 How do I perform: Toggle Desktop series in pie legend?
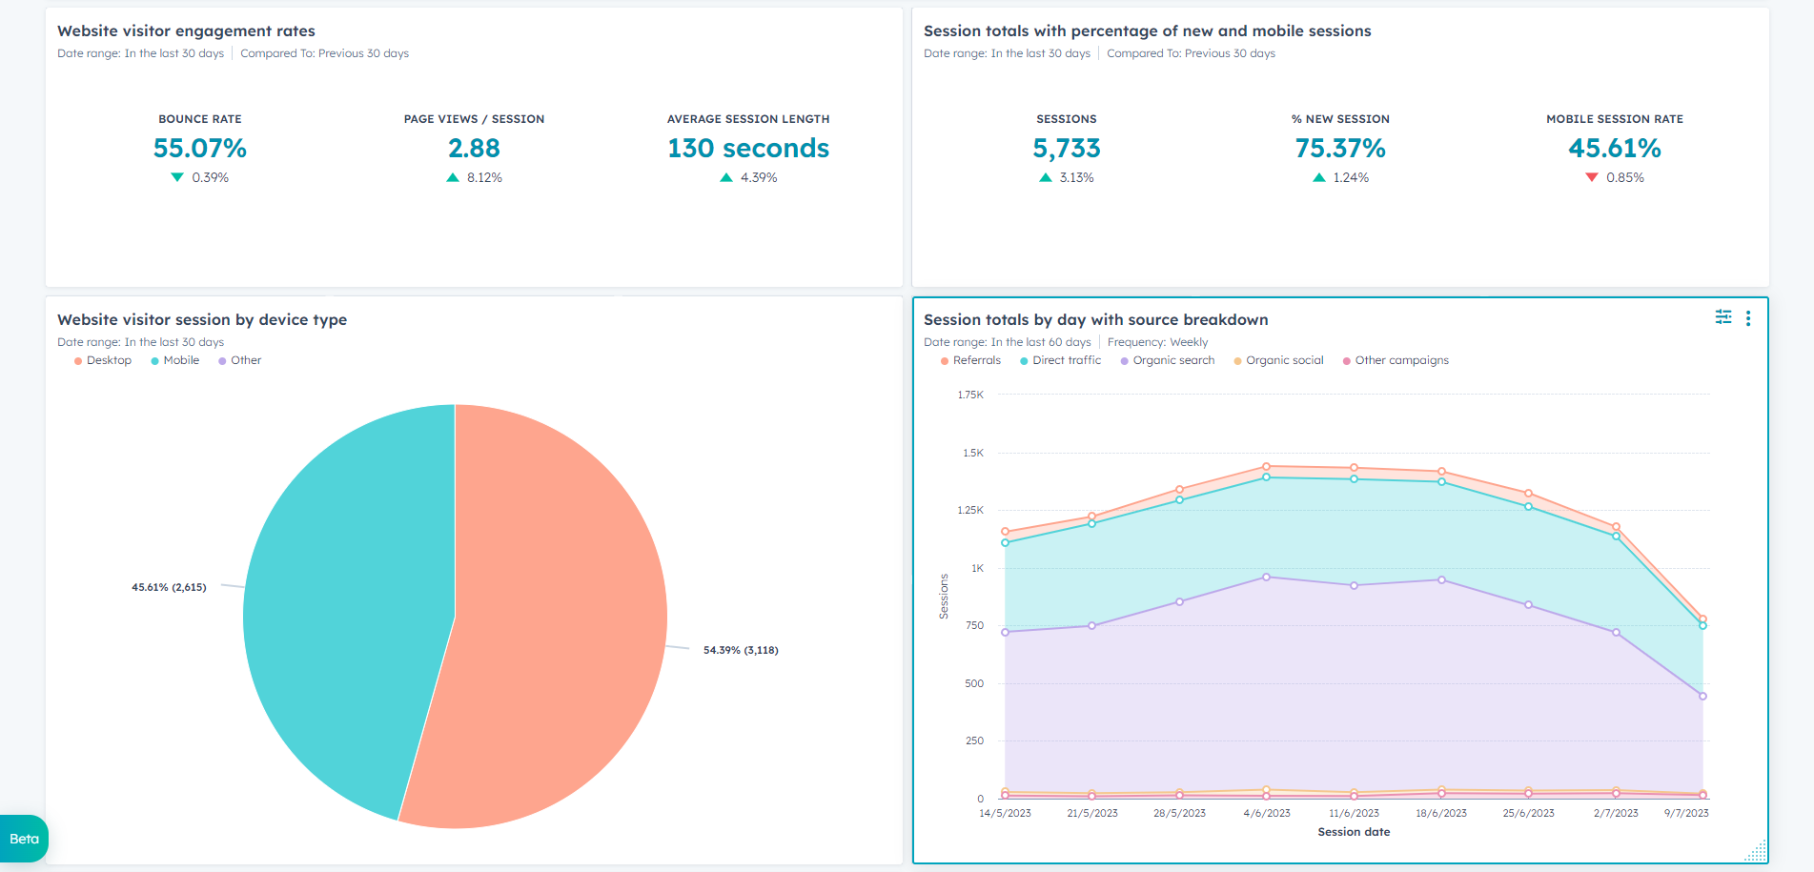pos(103,360)
